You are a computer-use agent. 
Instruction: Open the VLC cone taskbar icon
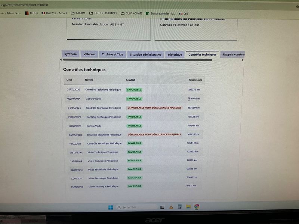pyautogui.click(x=171, y=207)
